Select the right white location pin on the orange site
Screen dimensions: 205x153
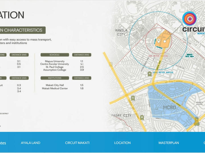pyautogui.click(x=165, y=42)
